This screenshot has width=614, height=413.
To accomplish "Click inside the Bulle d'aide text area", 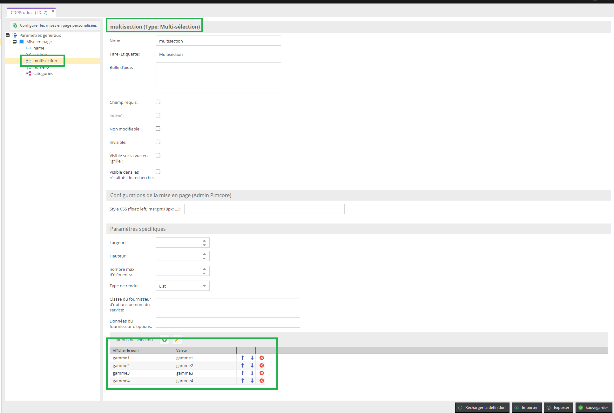I will 218,78.
